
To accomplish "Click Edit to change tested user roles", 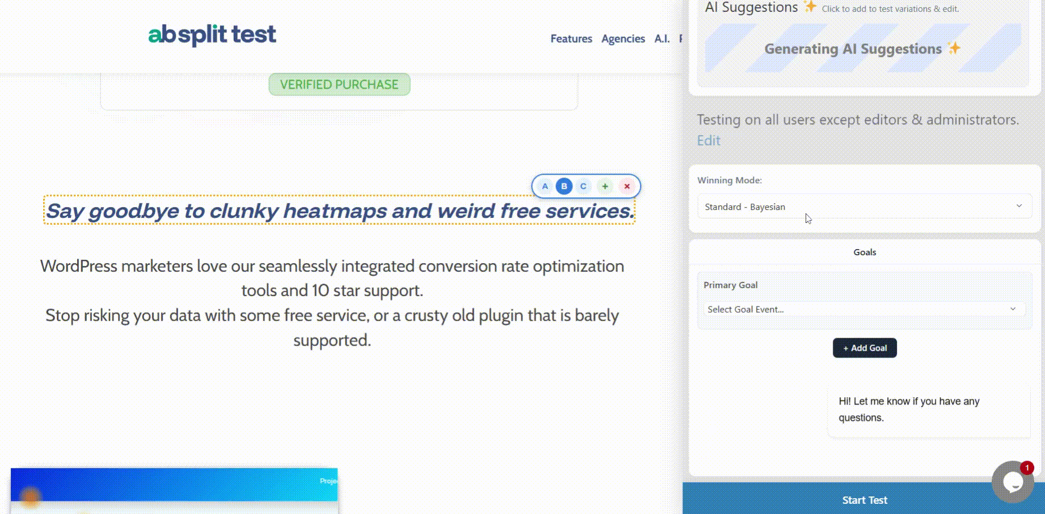I will coord(708,140).
